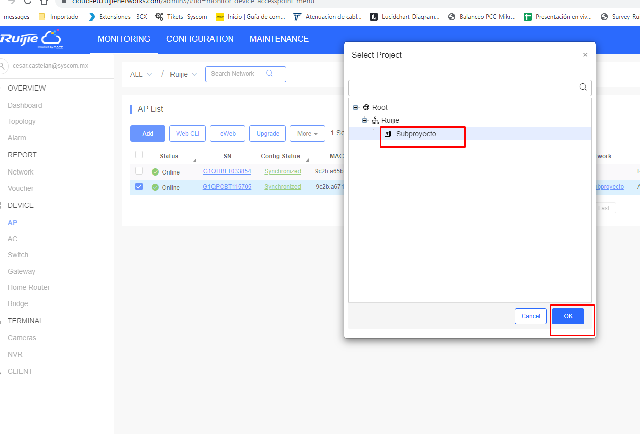Click the network icon beside Ruijie tree node

(x=375, y=120)
